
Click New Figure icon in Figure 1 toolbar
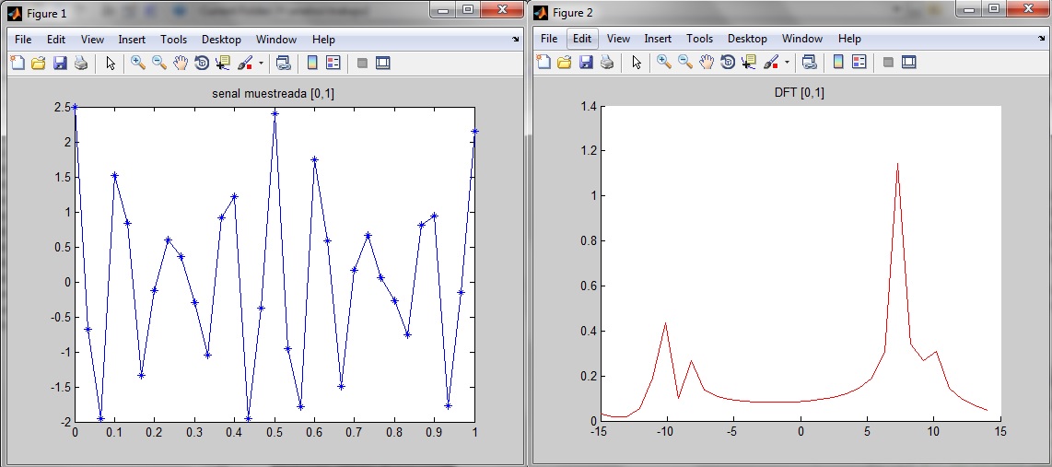(17, 63)
